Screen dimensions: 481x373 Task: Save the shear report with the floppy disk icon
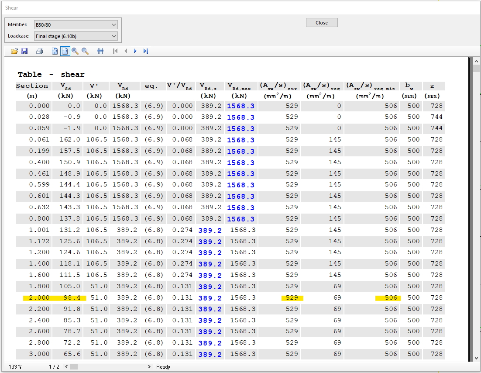coord(24,51)
